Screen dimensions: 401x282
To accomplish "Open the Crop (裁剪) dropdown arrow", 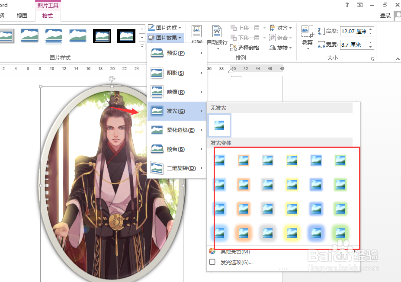I will click(x=308, y=48).
